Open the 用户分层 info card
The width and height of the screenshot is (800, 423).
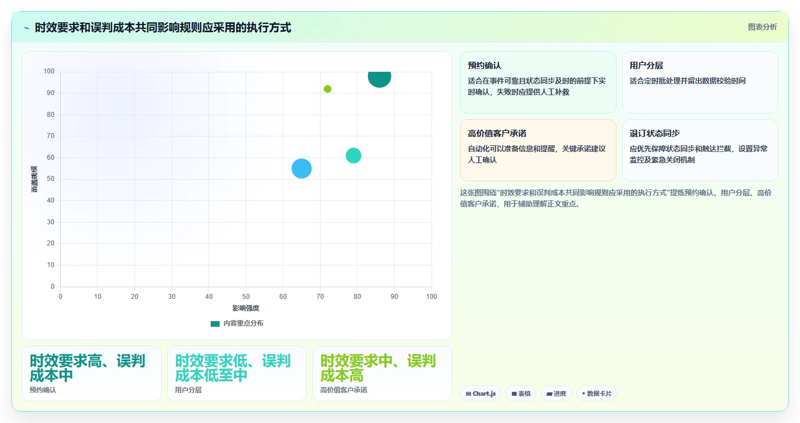[700, 82]
